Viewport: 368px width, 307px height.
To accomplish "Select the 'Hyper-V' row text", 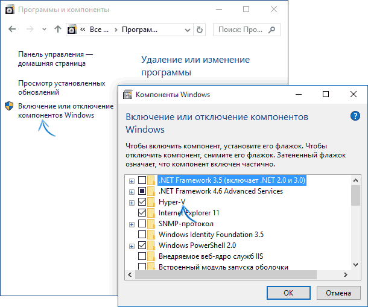I will tap(172, 202).
